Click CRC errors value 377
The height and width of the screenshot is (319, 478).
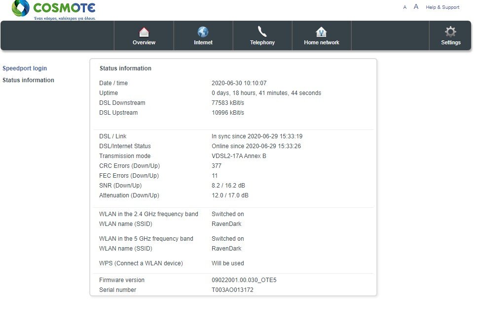pyautogui.click(x=217, y=166)
